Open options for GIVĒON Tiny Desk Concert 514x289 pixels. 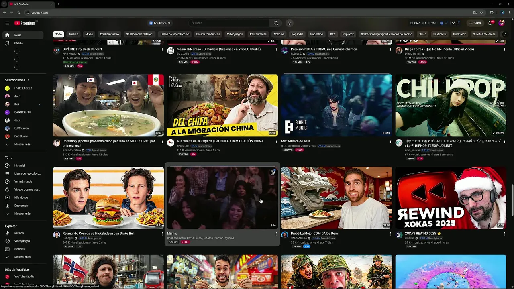(162, 49)
